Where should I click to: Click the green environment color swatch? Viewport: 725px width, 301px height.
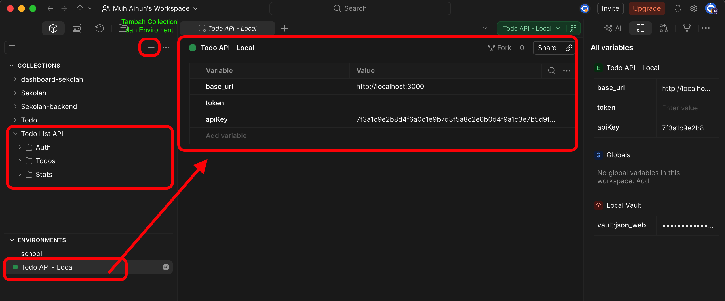[x=193, y=48]
